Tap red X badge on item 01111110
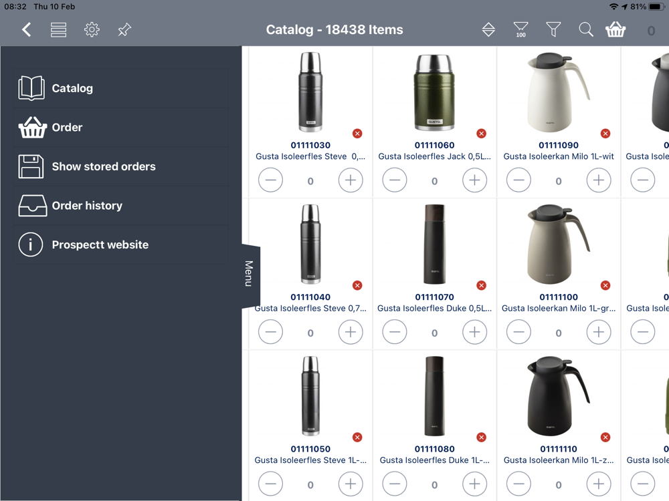 click(x=605, y=437)
